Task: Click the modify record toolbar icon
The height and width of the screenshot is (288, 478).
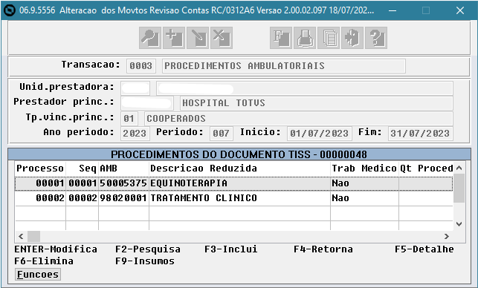Action: (x=198, y=38)
